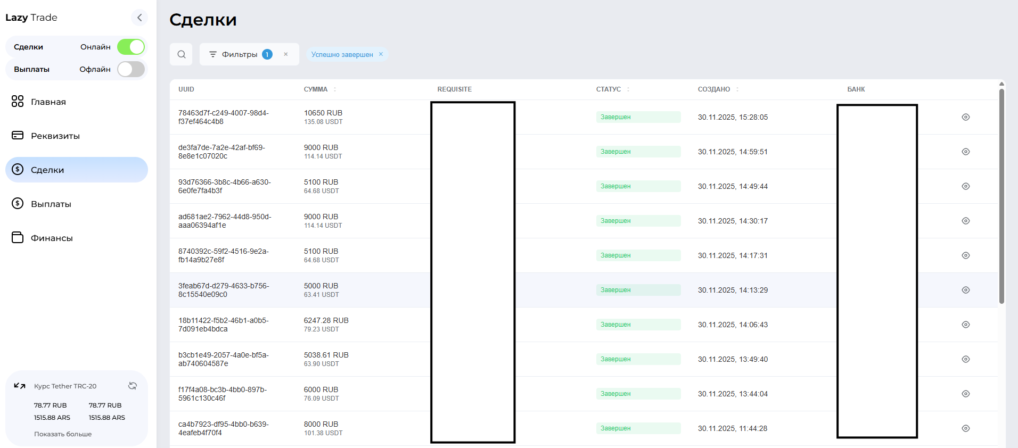1018x448 pixels.
Task: Remove the Успешно завершен filter chip
Action: [x=381, y=54]
